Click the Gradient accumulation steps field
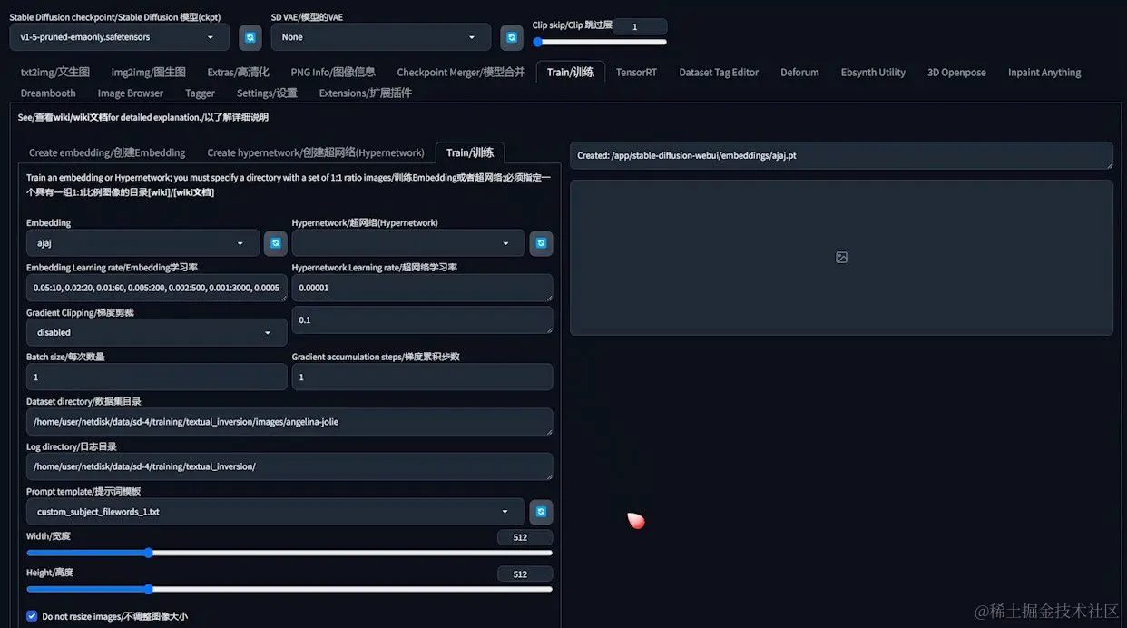Screen dimensions: 1127x628 coord(422,377)
